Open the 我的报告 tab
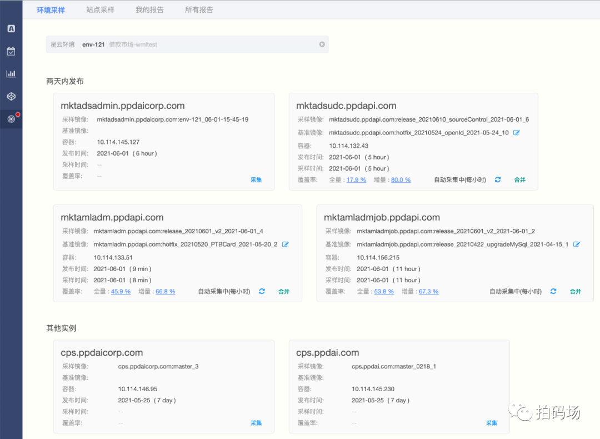600x439 pixels. tap(149, 10)
